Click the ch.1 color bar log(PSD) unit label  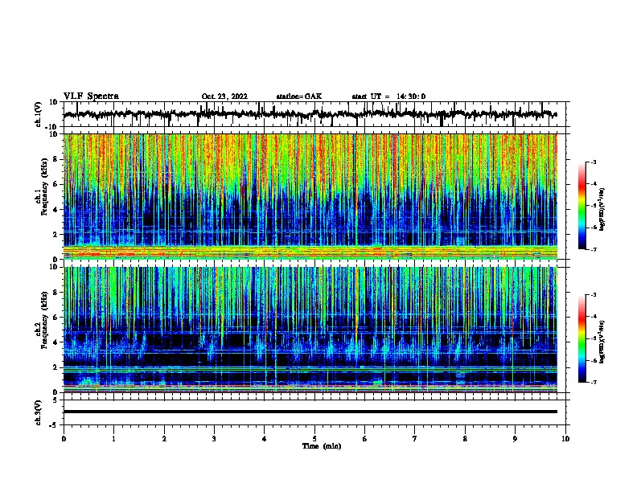602,210
